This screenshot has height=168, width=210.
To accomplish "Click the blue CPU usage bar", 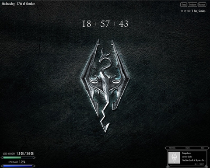I will 18,166.
